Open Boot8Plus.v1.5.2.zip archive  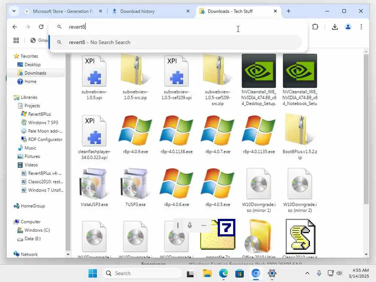pyautogui.click(x=300, y=137)
